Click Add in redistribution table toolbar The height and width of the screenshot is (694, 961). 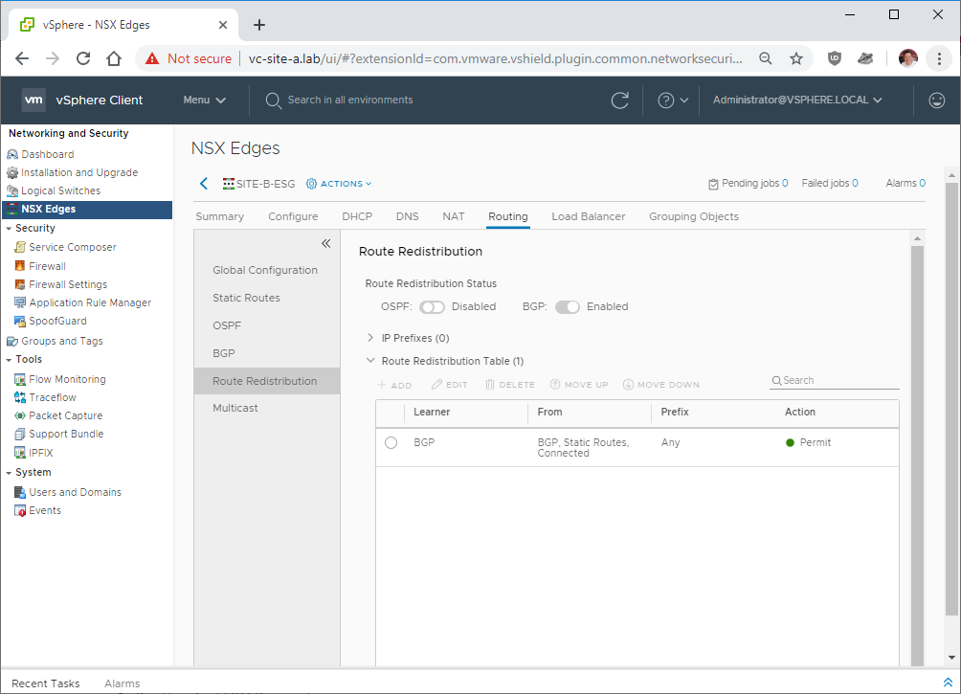click(394, 385)
